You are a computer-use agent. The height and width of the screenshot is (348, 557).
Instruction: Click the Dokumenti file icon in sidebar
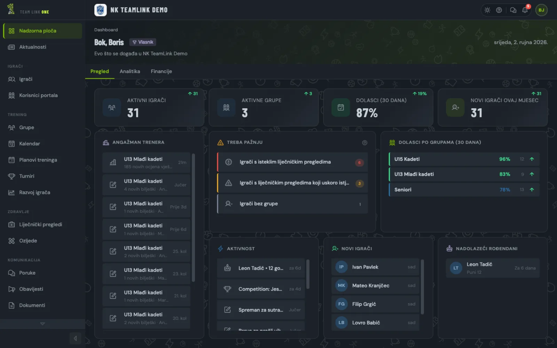[11, 305]
